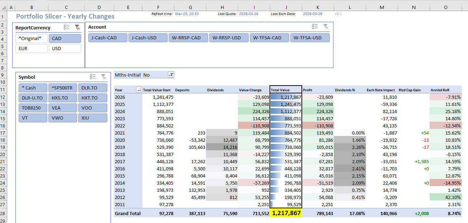Select column J header
This screenshot has height=223, width=468.
(286, 7)
